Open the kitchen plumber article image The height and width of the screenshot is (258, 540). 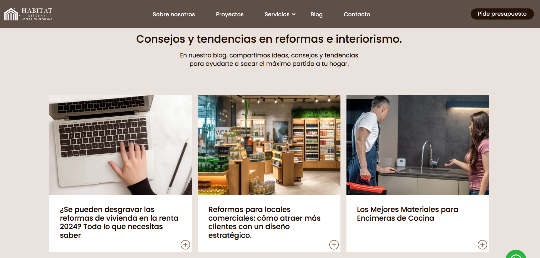[417, 145]
